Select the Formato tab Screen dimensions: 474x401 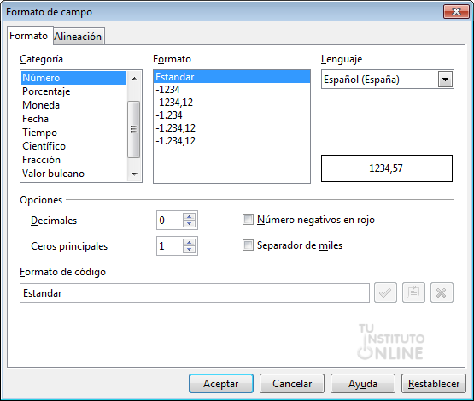pos(29,36)
